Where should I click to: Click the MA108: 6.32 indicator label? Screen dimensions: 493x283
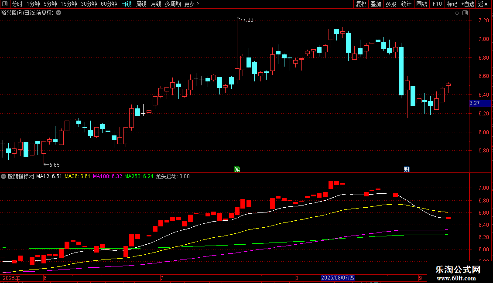coord(107,176)
